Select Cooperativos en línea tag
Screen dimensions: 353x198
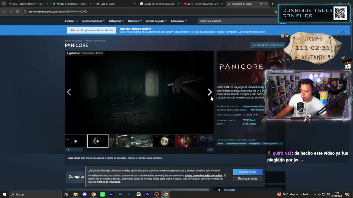(236, 144)
